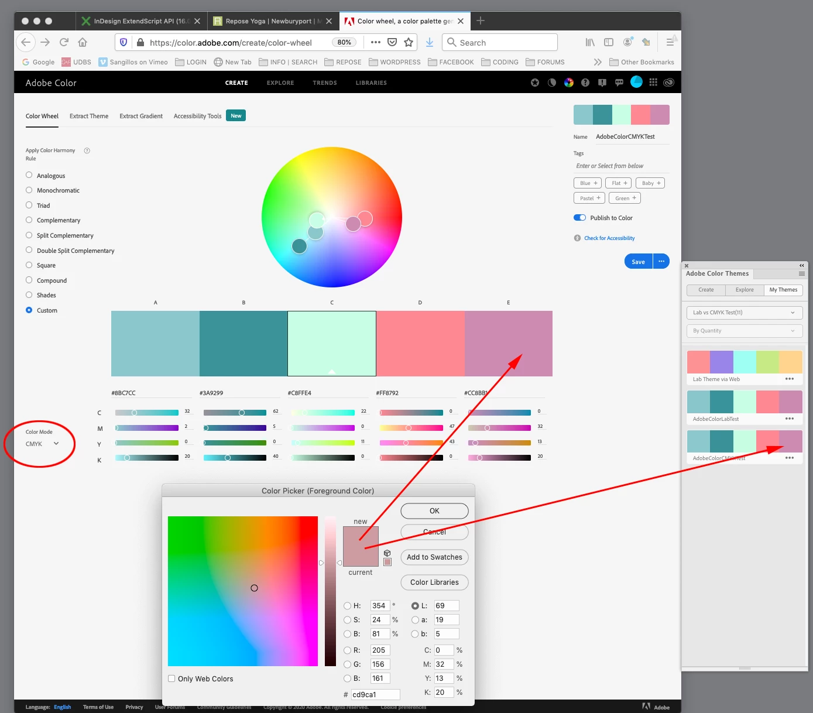The image size is (813, 713).
Task: Click OK in the Color Picker dialog
Action: coord(434,511)
